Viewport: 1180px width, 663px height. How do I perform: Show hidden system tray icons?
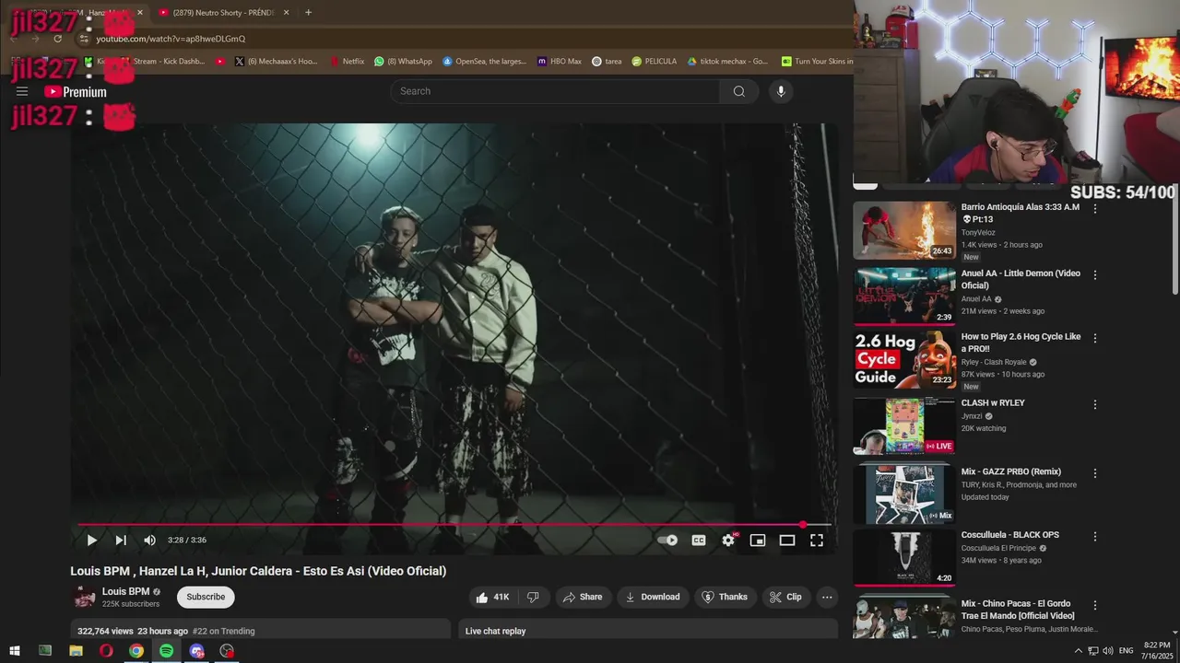(x=1078, y=651)
